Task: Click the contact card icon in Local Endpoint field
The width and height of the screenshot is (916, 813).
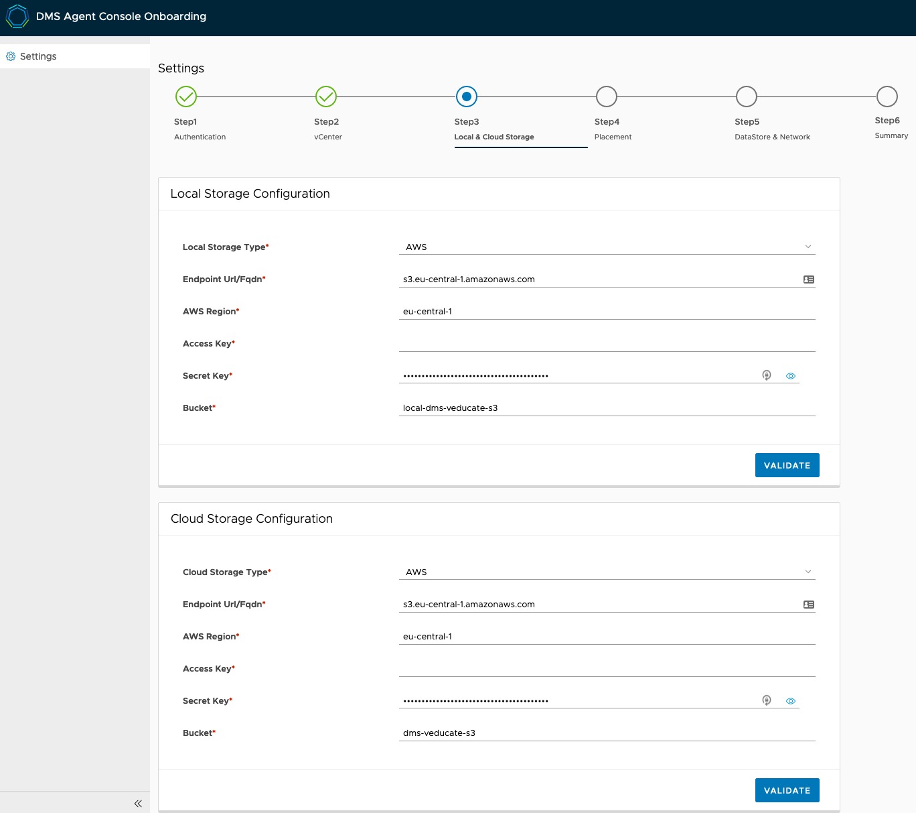Action: click(809, 279)
